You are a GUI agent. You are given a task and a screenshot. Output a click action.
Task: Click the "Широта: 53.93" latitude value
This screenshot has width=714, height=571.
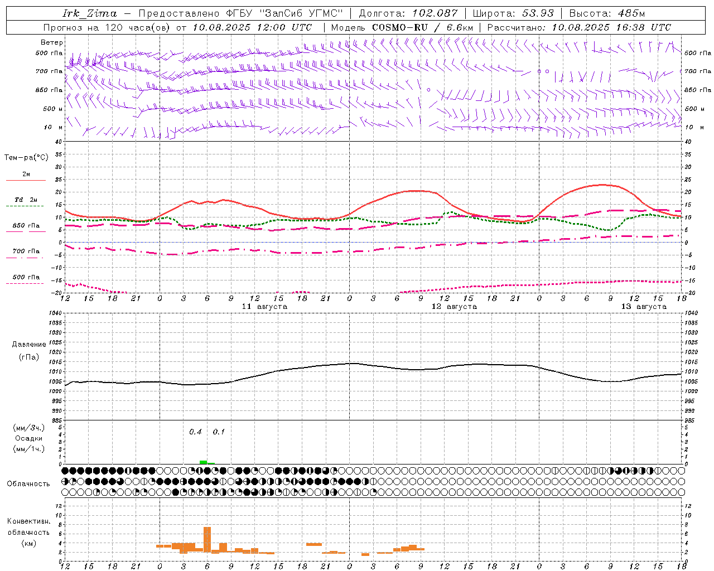tap(513, 13)
